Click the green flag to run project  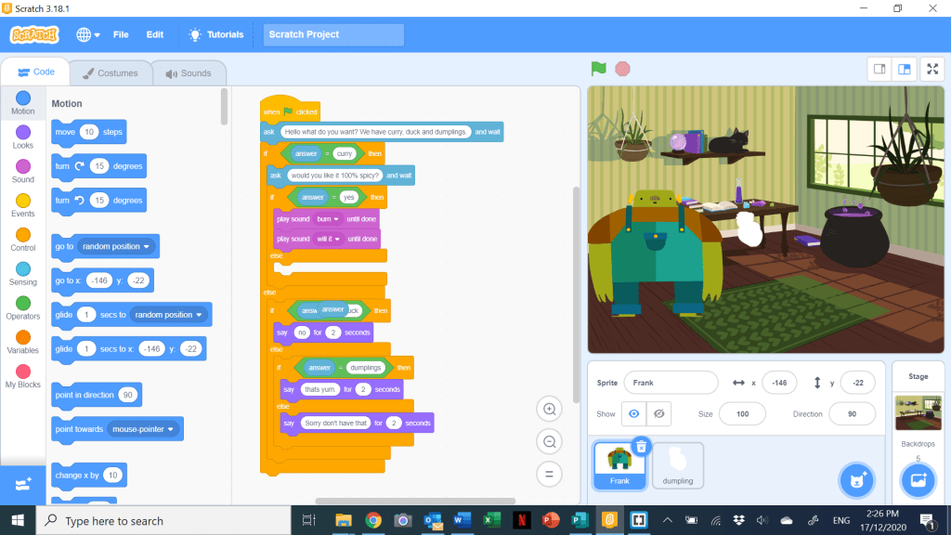point(599,69)
